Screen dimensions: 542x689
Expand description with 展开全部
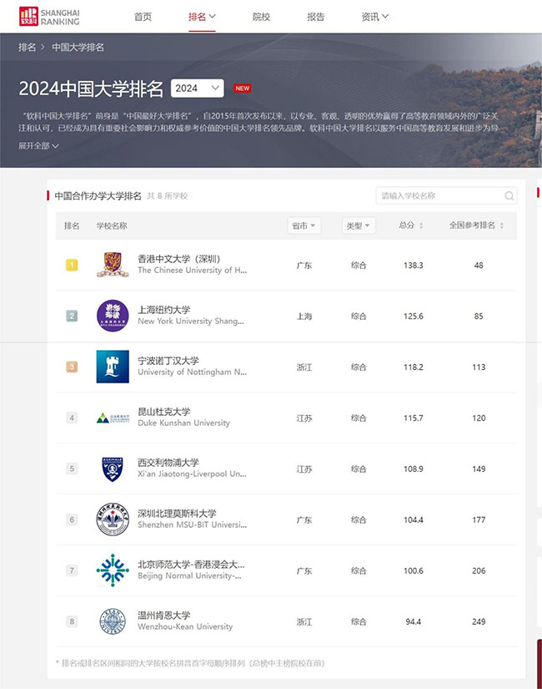click(38, 146)
